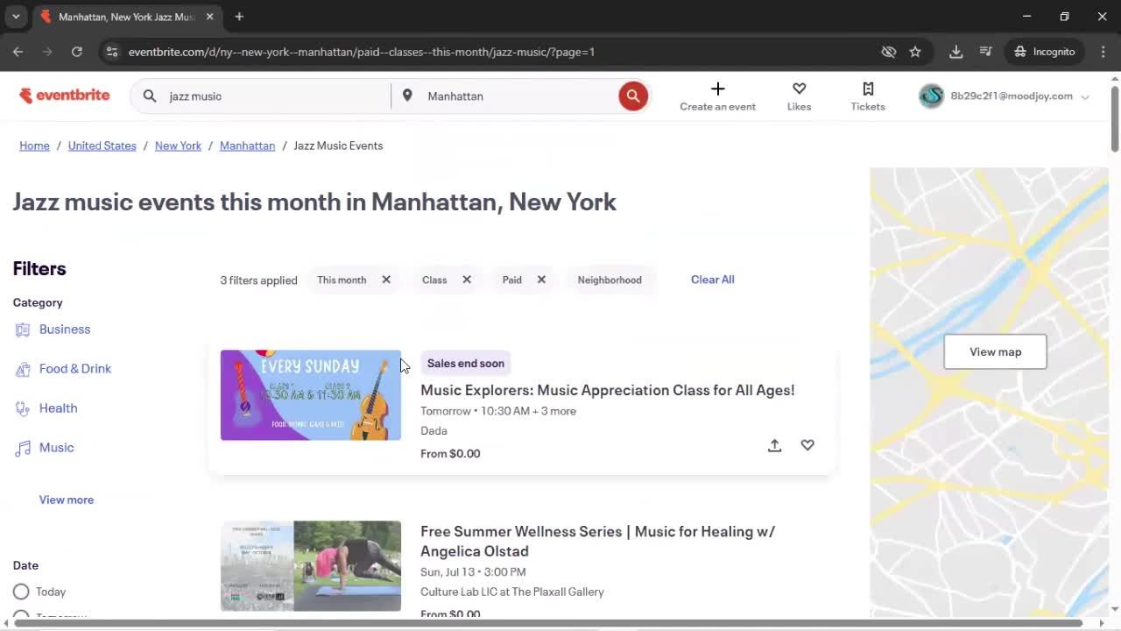1121x631 pixels.
Task: Reload the current page
Action: coord(76,52)
